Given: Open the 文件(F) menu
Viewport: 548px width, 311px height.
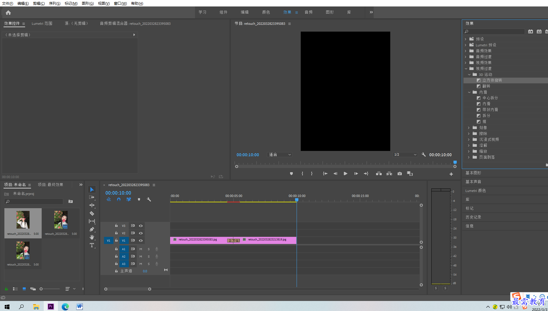Looking at the screenshot, I should pos(7,3).
